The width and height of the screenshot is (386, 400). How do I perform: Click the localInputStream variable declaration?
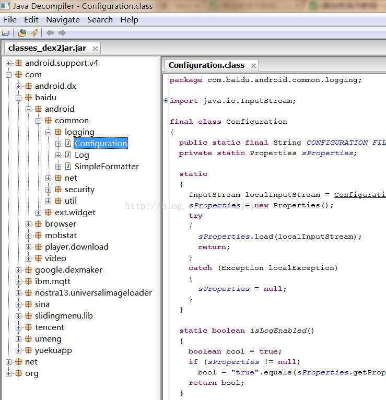pos(283,195)
